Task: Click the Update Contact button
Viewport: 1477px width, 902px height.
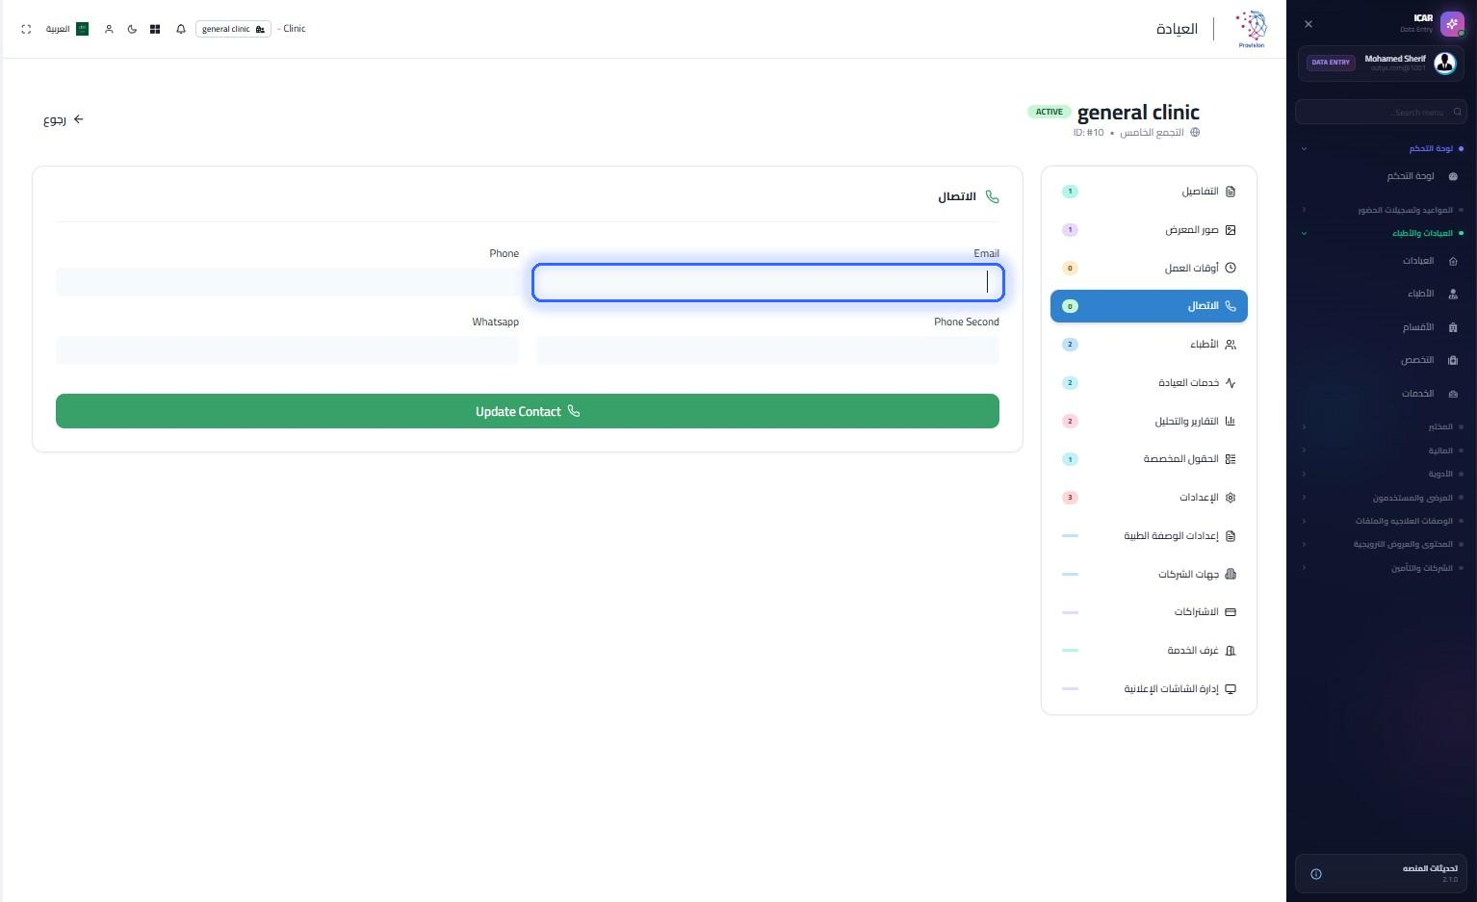Action: tap(528, 411)
